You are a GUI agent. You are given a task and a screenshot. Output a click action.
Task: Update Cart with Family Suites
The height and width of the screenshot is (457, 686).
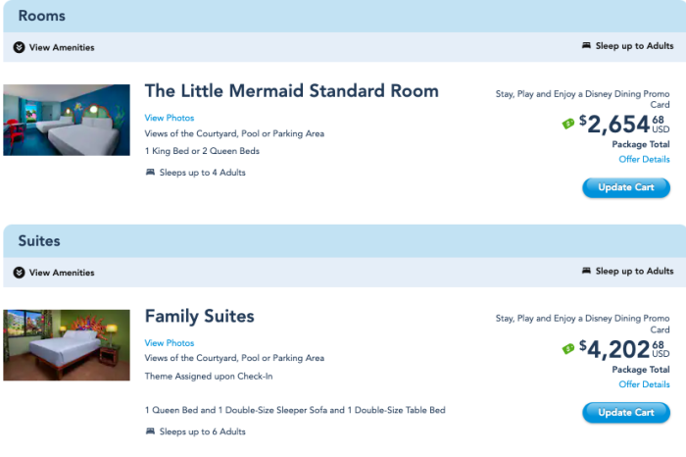pyautogui.click(x=626, y=413)
